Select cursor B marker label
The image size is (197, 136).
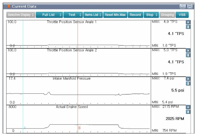coord(79,128)
